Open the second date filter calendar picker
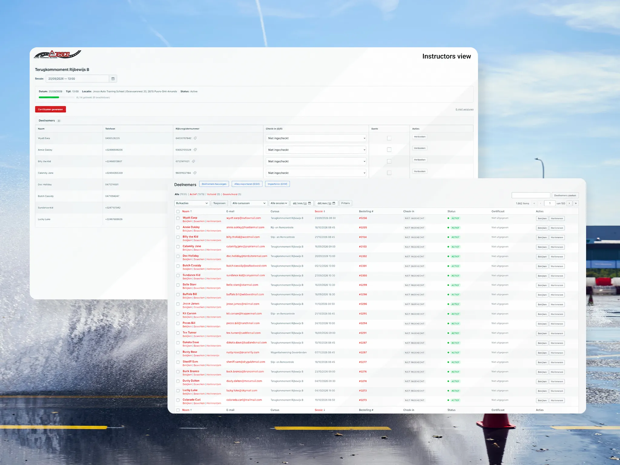 pos(334,203)
